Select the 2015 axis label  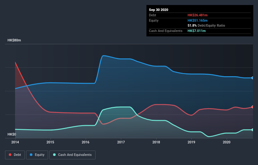[50, 142]
